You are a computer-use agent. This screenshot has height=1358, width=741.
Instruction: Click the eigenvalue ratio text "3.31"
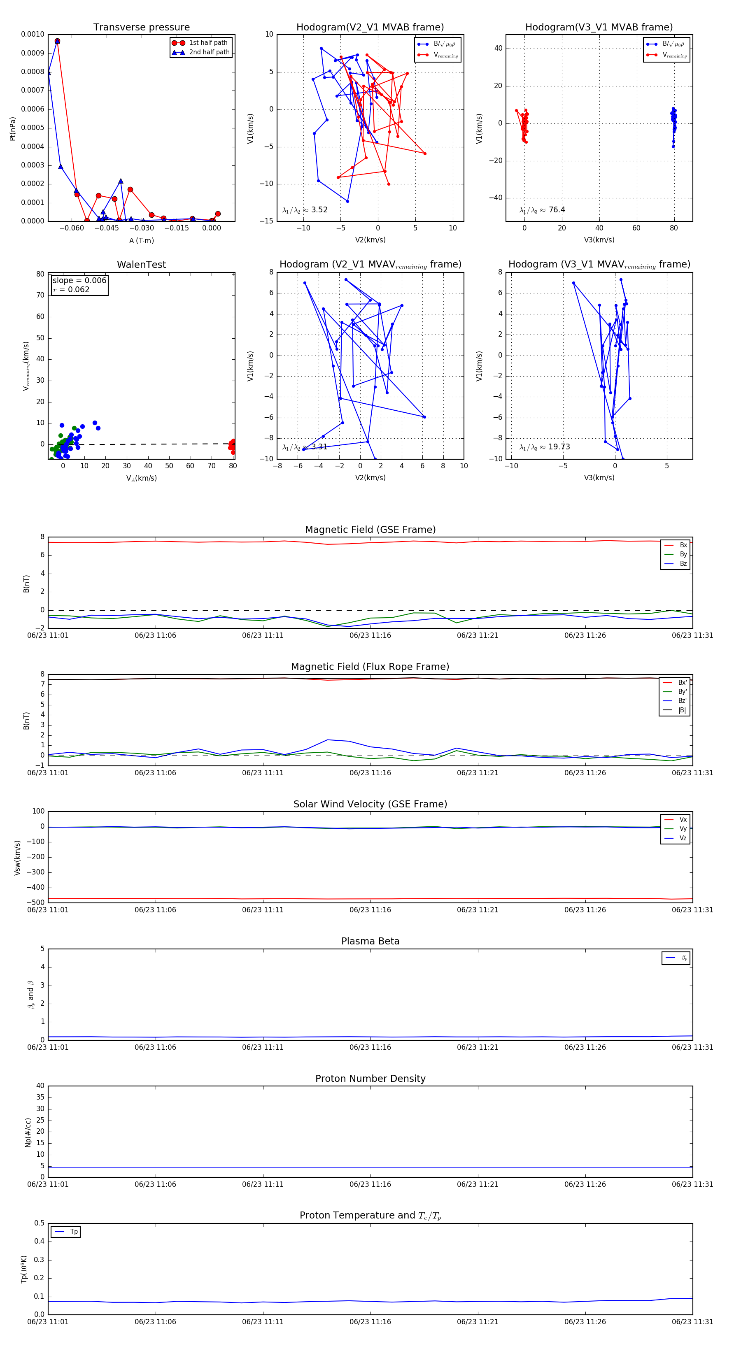coord(319,447)
